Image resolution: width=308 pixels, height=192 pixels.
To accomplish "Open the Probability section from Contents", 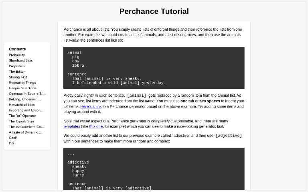I will pyautogui.click(x=17, y=55).
